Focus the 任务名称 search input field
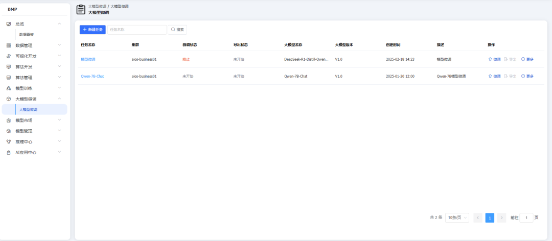The image size is (552, 241). (x=136, y=30)
